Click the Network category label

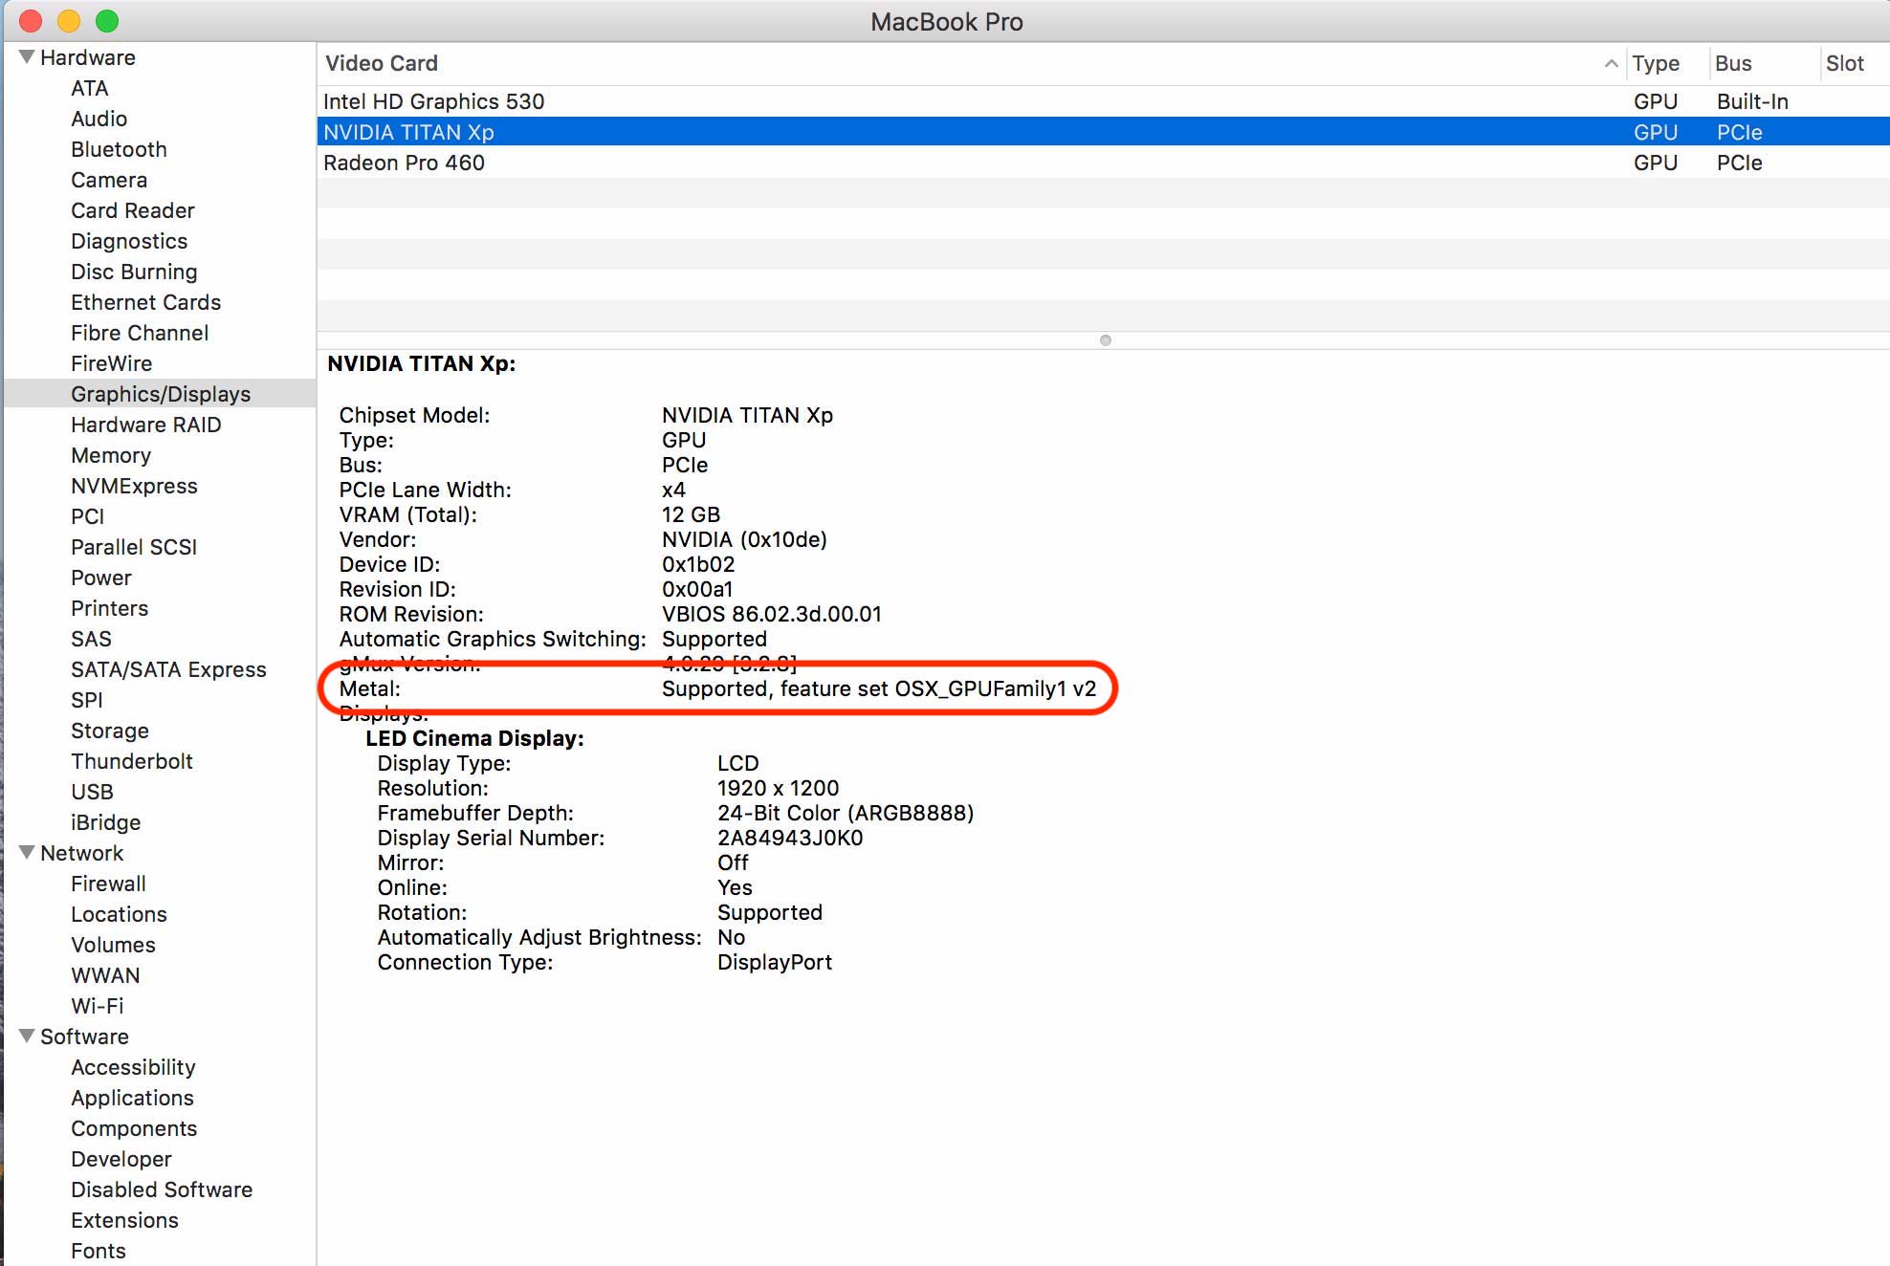(x=82, y=853)
